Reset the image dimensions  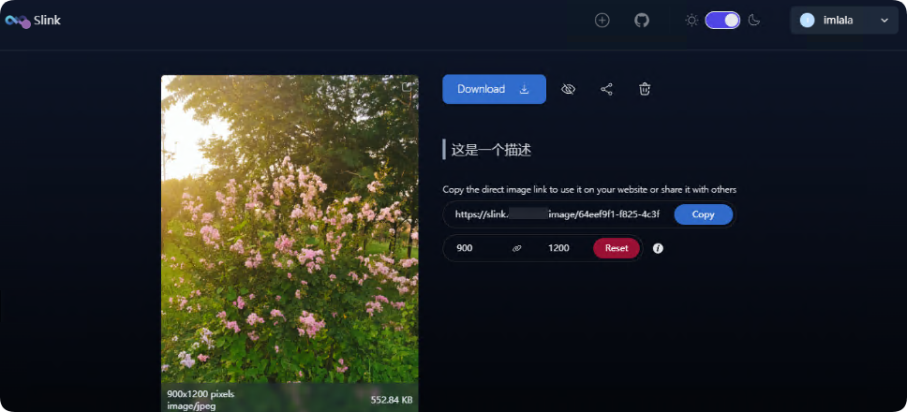(x=616, y=248)
